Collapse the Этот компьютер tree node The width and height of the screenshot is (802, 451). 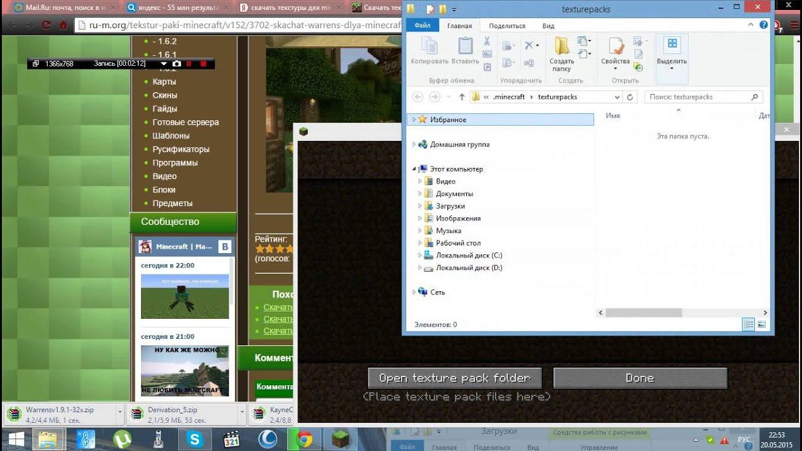(414, 169)
